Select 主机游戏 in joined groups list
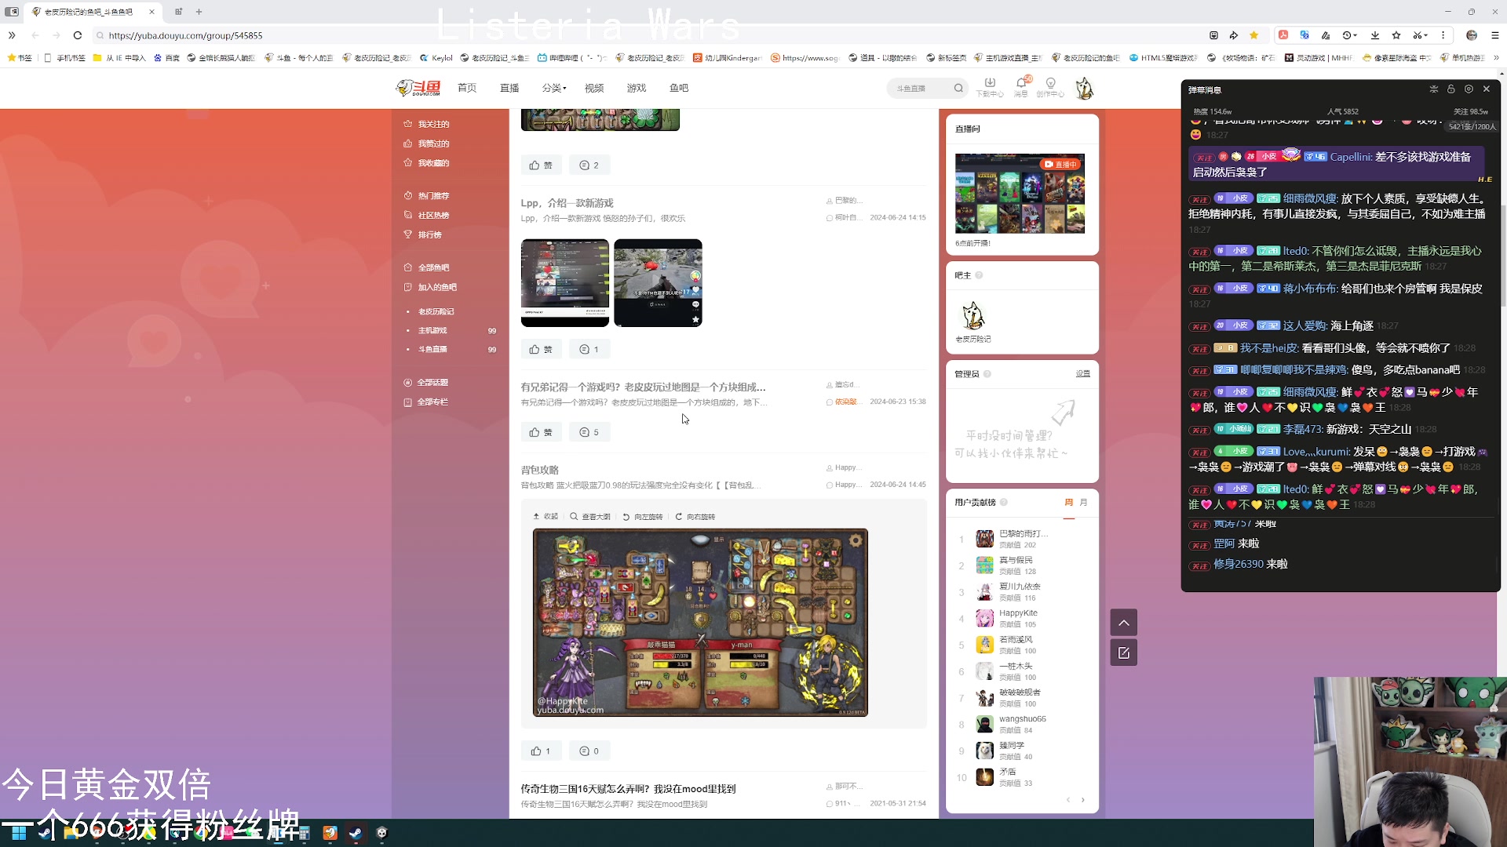This screenshot has height=847, width=1507. point(432,331)
